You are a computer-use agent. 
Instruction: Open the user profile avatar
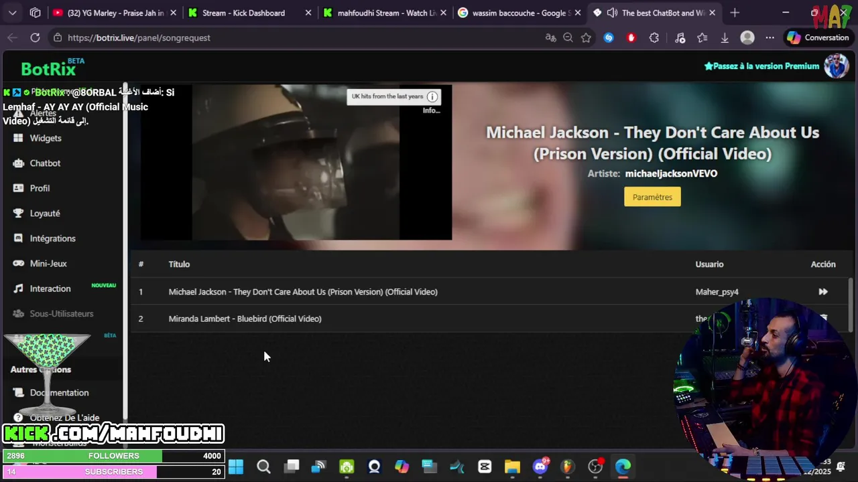[836, 66]
